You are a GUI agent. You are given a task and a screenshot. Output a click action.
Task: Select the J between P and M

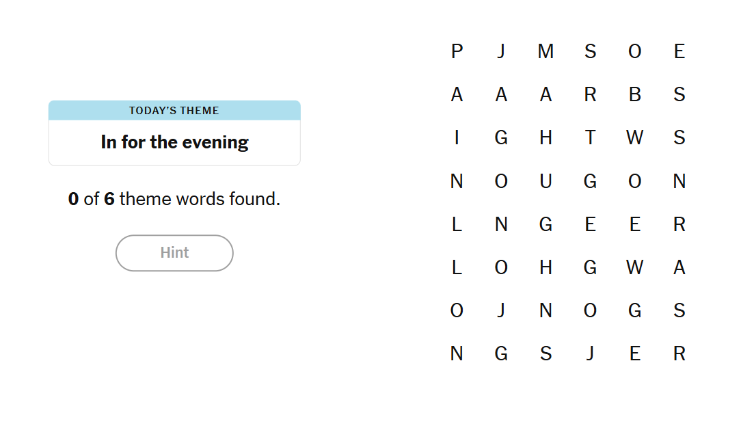click(501, 51)
